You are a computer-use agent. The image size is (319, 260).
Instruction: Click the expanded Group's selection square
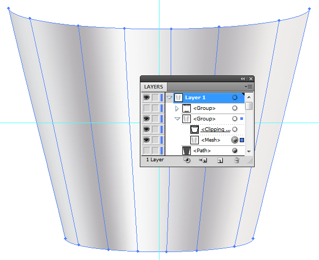[242, 118]
